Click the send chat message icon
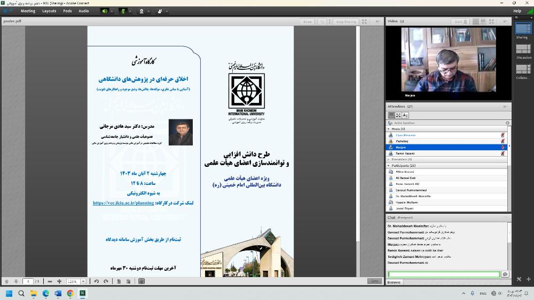The width and height of the screenshot is (534, 300). click(505, 274)
